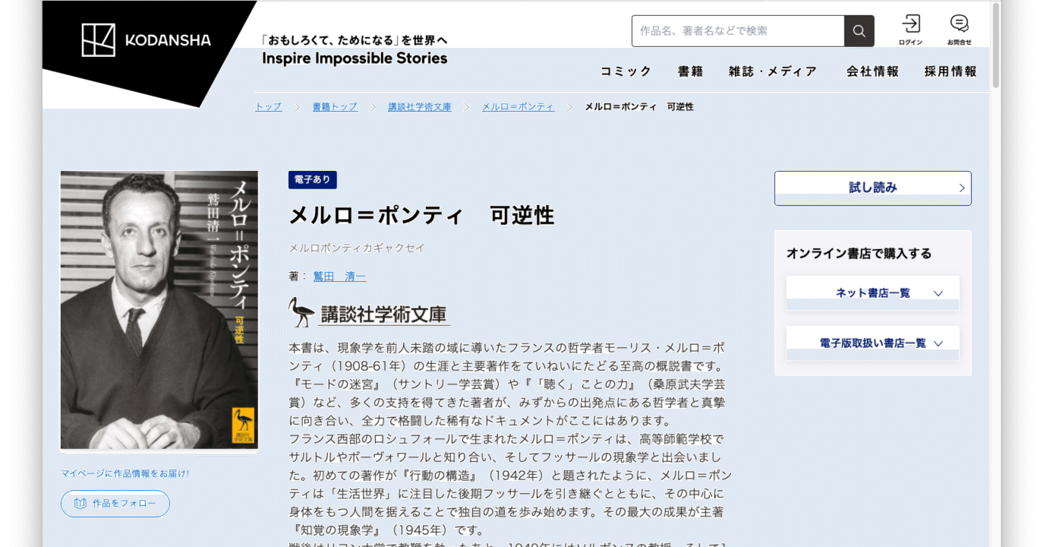This screenshot has height=547, width=1044.
Task: Navigate to 講談社学術文庫 breadcrumb link
Action: 420,106
